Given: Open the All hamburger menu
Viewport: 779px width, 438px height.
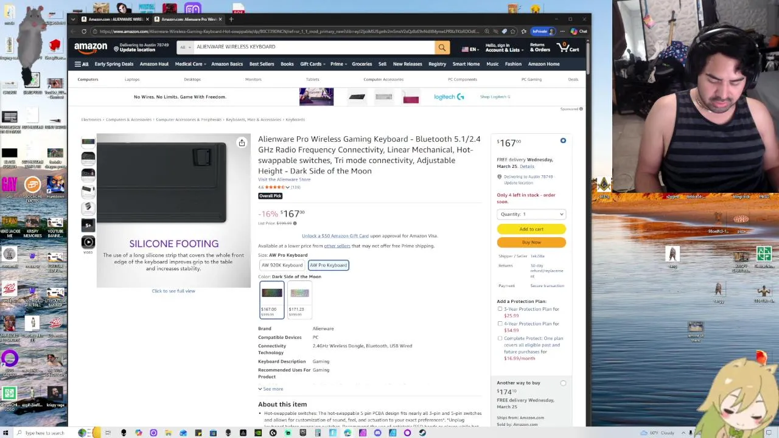Looking at the screenshot, I should click(81, 64).
